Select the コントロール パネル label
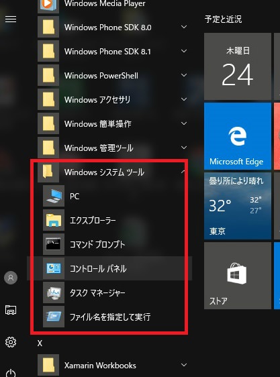280x377 pixels. point(98,268)
